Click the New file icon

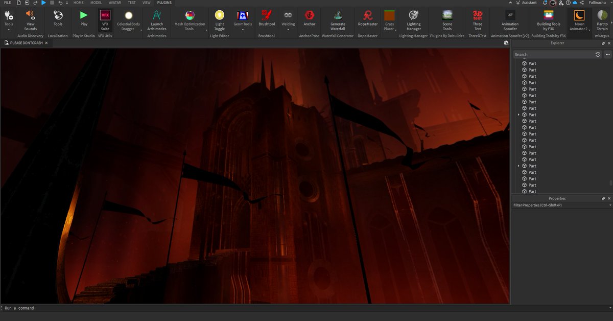[x=19, y=3]
